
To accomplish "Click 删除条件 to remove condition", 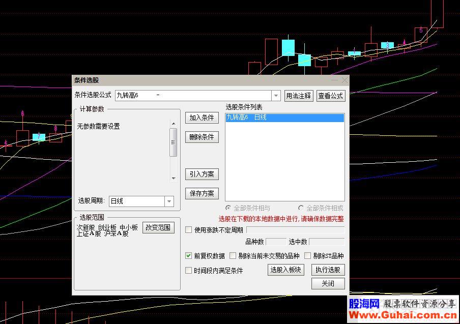I will [202, 137].
